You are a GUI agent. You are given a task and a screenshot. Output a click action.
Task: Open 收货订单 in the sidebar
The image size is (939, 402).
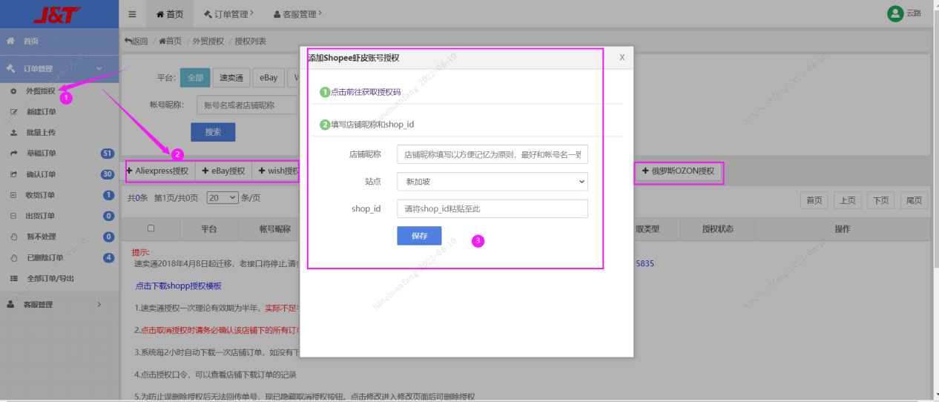point(41,195)
